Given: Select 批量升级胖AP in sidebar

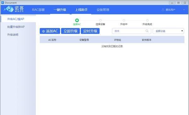Looking at the screenshot, I should (16, 27).
